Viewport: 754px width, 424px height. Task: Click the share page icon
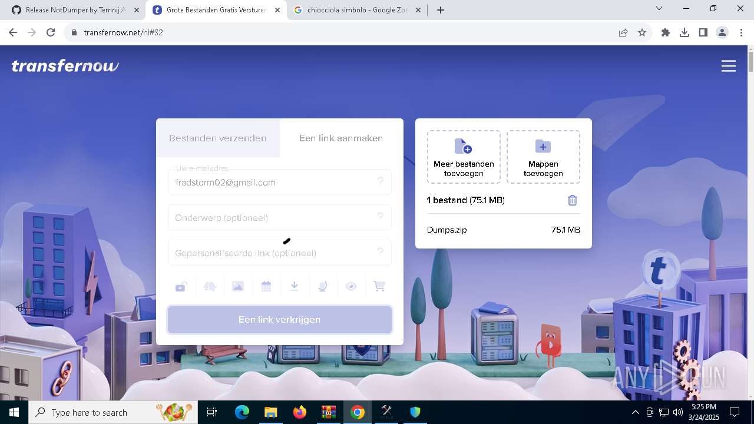[623, 32]
